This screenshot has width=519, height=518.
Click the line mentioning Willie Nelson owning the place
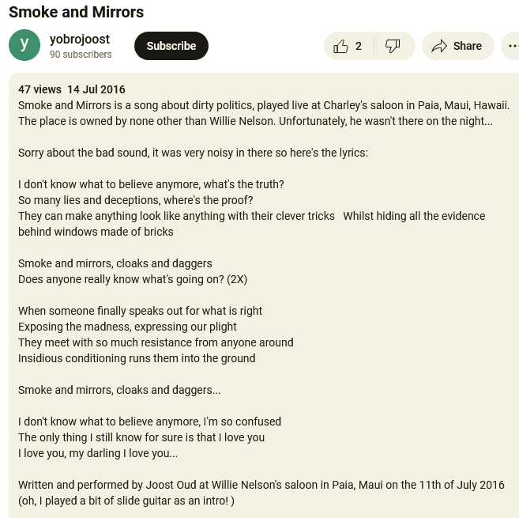pyautogui.click(x=255, y=121)
